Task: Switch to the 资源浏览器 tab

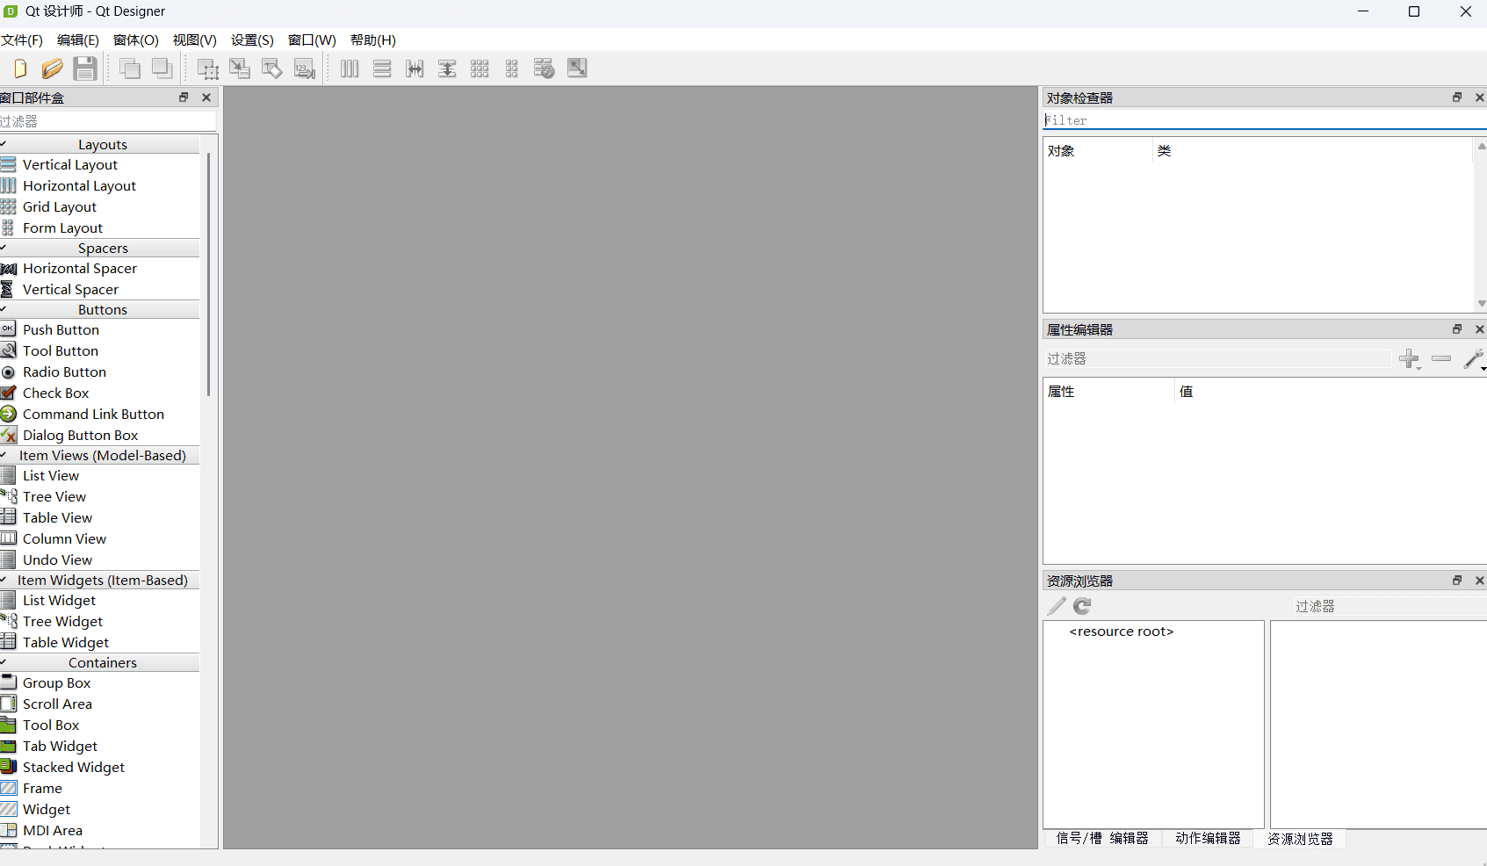Action: [x=1301, y=839]
